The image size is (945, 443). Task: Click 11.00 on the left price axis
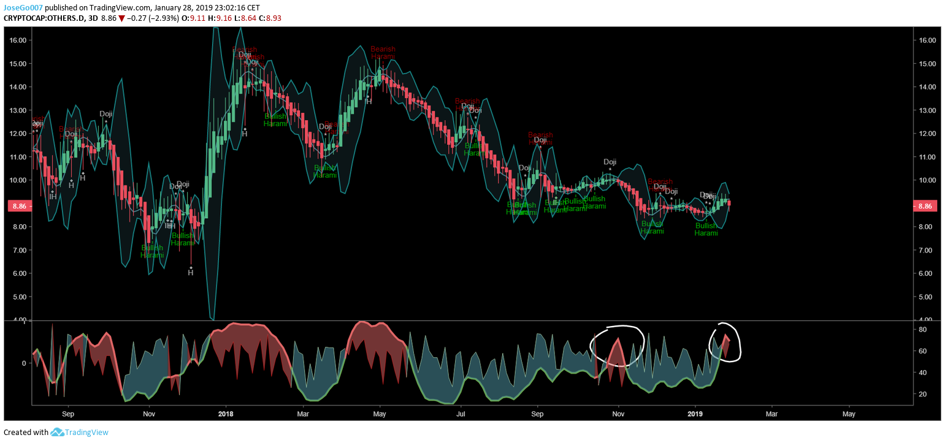(x=18, y=157)
